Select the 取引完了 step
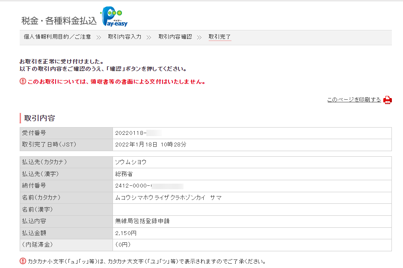403x268 pixels. (220, 37)
